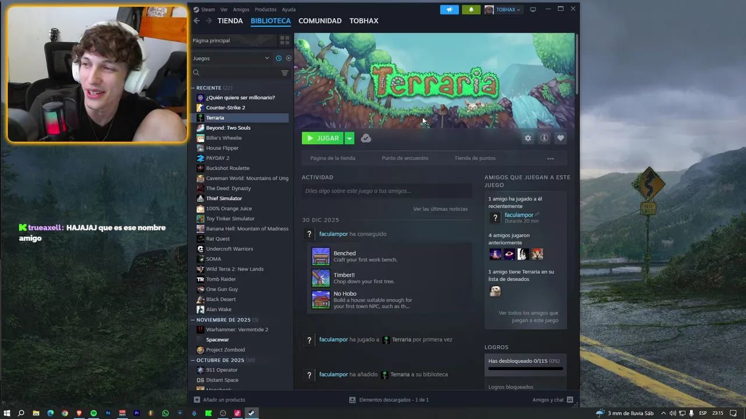Collapse the OCTUBRE DE 2025 section
The image size is (746, 419).
(193, 360)
